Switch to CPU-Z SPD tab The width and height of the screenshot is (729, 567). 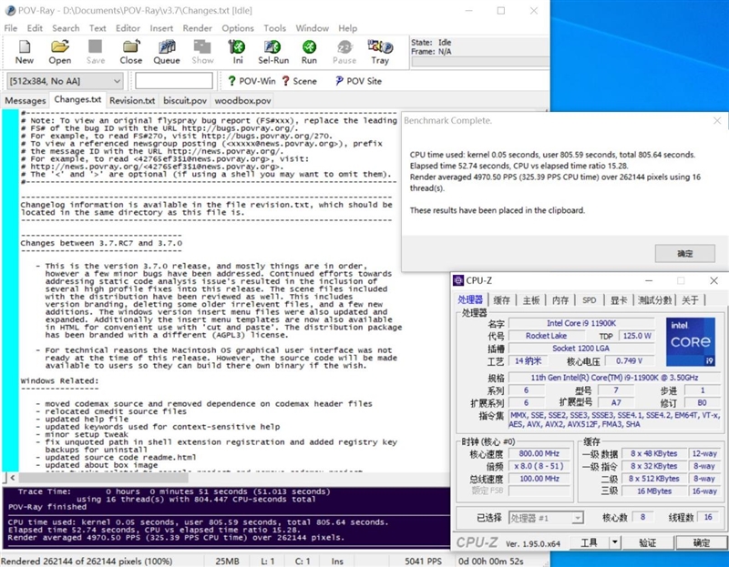click(x=589, y=300)
